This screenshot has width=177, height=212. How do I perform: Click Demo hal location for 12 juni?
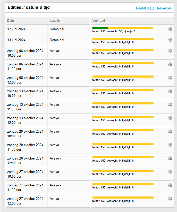coord(57,29)
